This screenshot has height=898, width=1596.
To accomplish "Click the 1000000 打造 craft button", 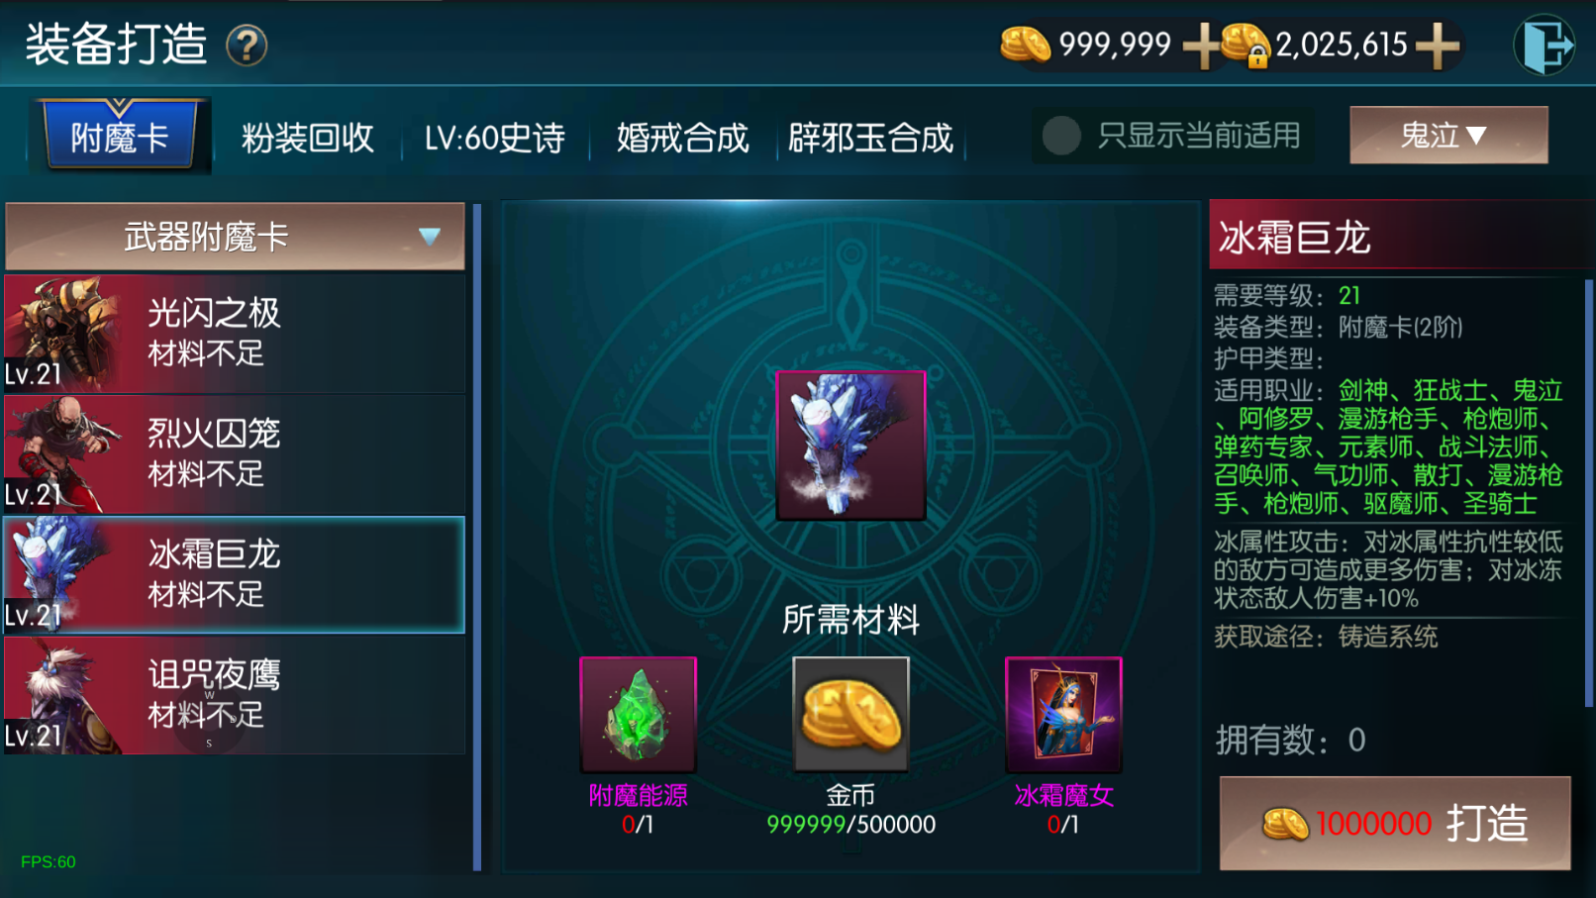I will 1395,823.
